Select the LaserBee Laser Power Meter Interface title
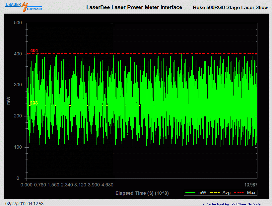Viewport: 272px width, 206px height. (x=134, y=7)
